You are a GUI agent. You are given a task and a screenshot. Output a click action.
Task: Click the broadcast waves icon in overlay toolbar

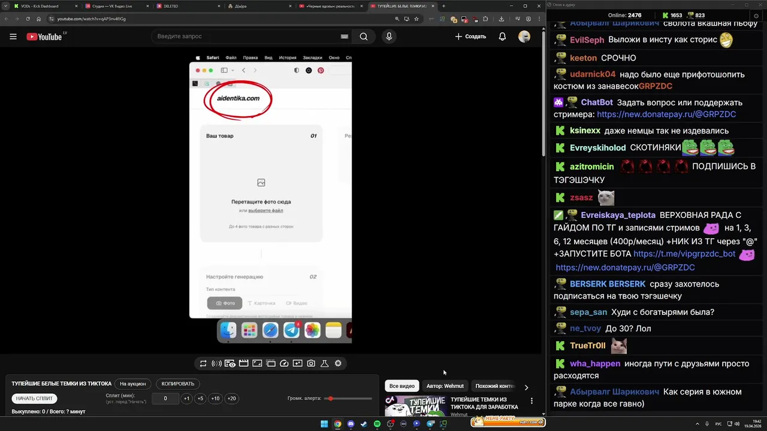click(217, 363)
